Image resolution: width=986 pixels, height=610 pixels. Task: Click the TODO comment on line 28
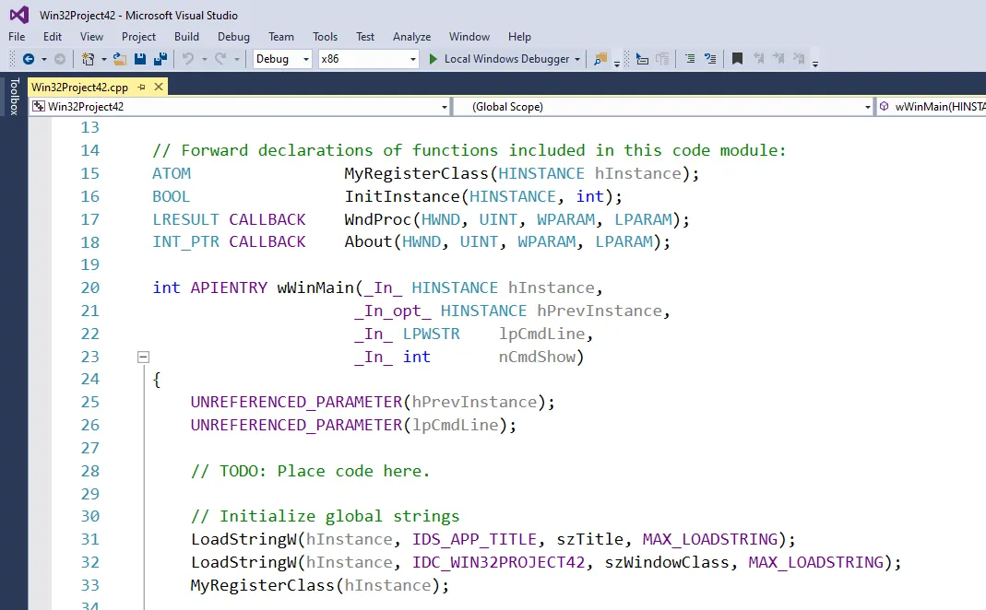point(310,471)
